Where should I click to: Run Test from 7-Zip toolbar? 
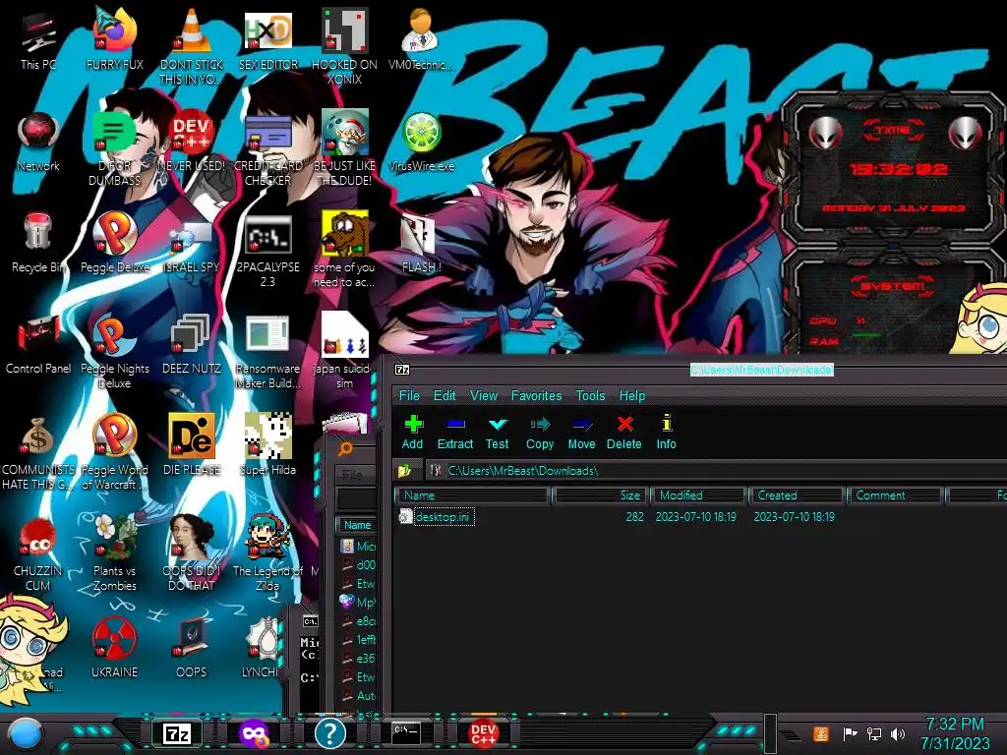click(497, 433)
